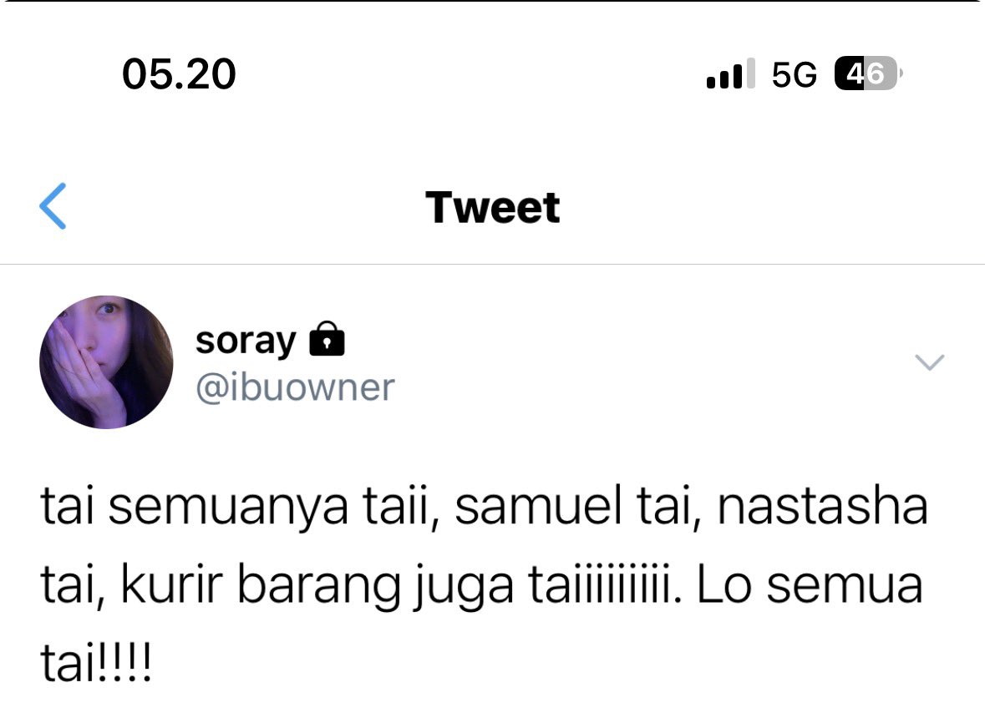Screen dimensions: 985x723
Task: Open profile via display name soray
Action: (x=246, y=341)
